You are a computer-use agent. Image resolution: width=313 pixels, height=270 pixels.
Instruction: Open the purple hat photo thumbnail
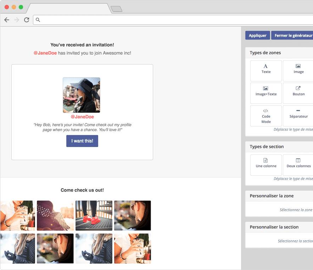pos(55,215)
